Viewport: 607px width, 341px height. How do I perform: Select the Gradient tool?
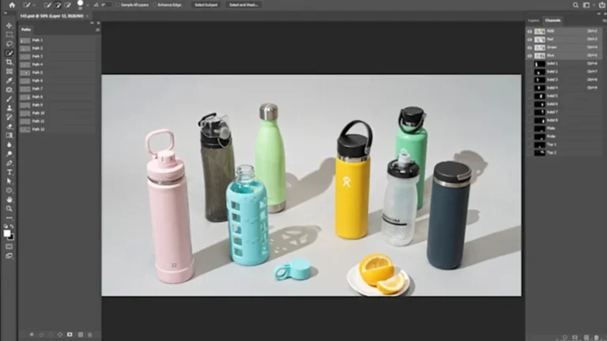click(x=9, y=135)
